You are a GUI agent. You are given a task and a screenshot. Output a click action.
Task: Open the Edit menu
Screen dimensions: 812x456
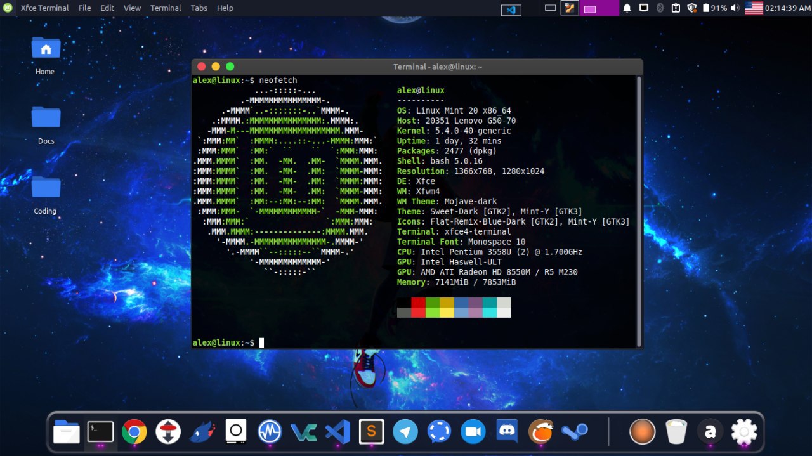click(107, 8)
